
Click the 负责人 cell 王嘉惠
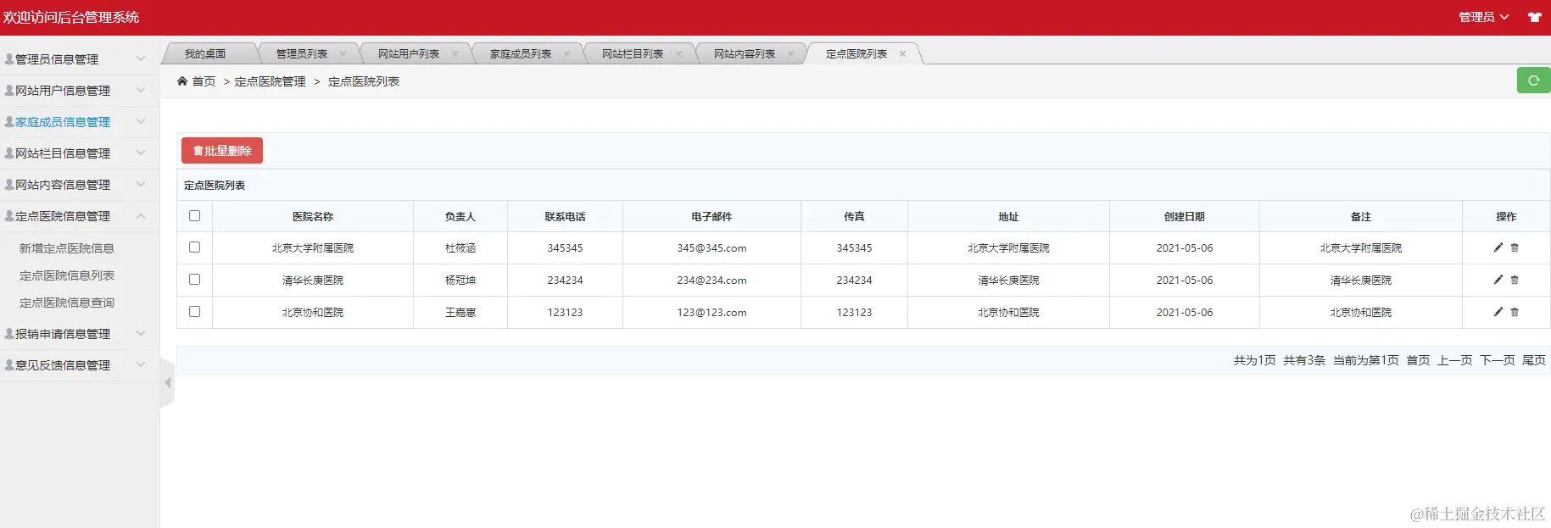[460, 312]
